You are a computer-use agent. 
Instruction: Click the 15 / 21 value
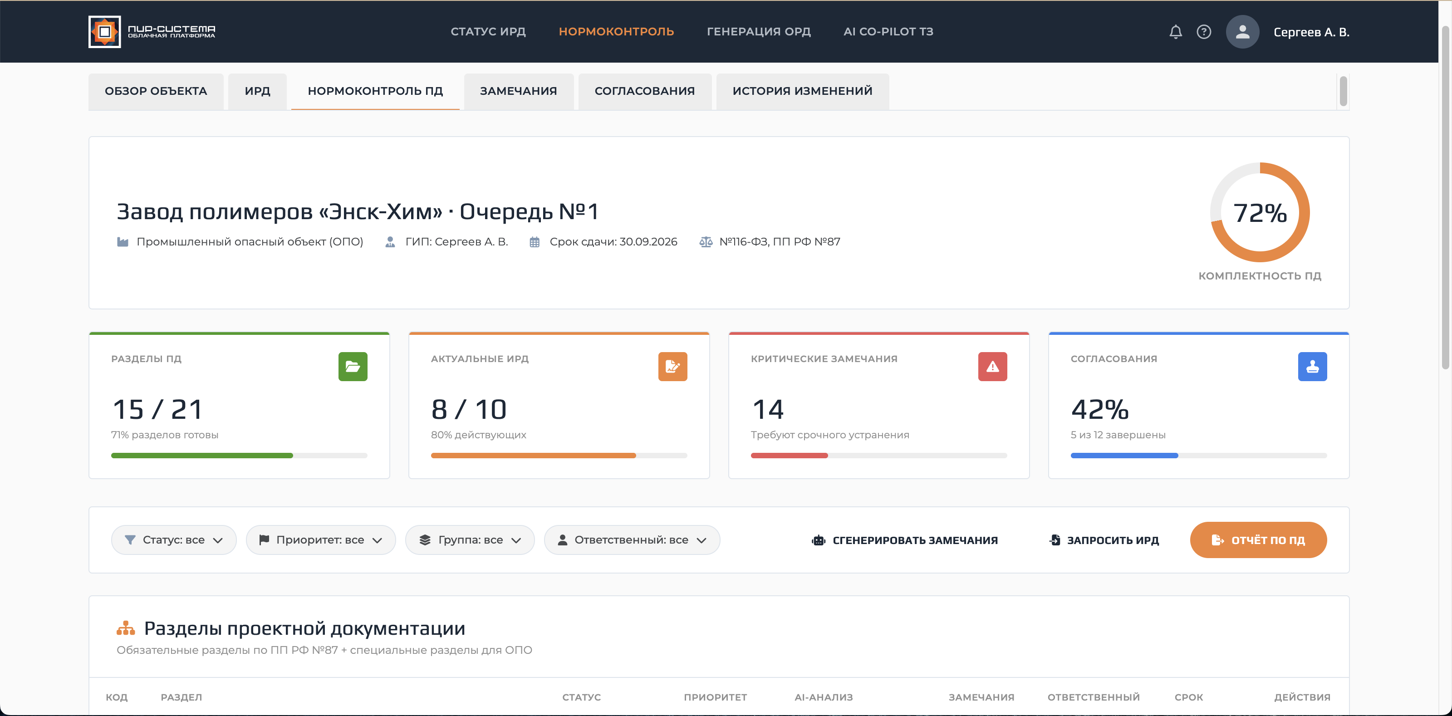coord(157,410)
